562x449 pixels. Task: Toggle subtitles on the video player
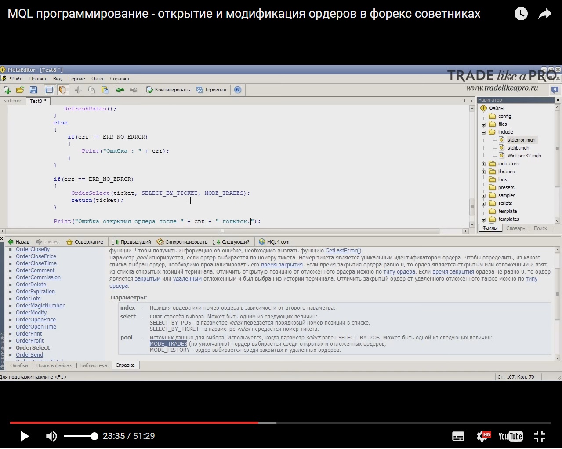point(458,436)
